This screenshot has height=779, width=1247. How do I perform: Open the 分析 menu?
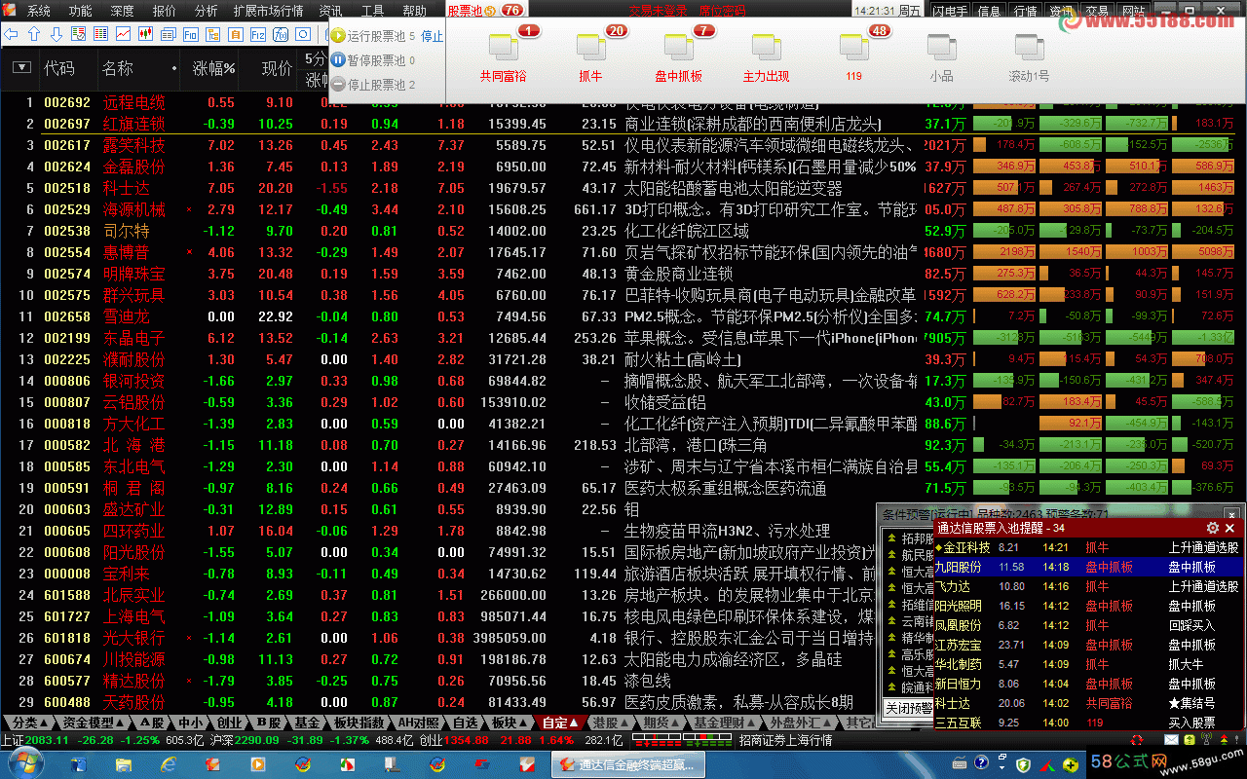click(x=207, y=11)
